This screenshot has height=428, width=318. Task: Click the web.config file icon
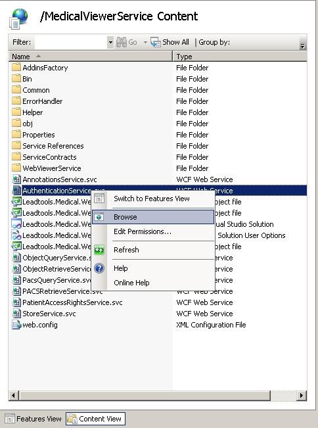click(x=16, y=325)
